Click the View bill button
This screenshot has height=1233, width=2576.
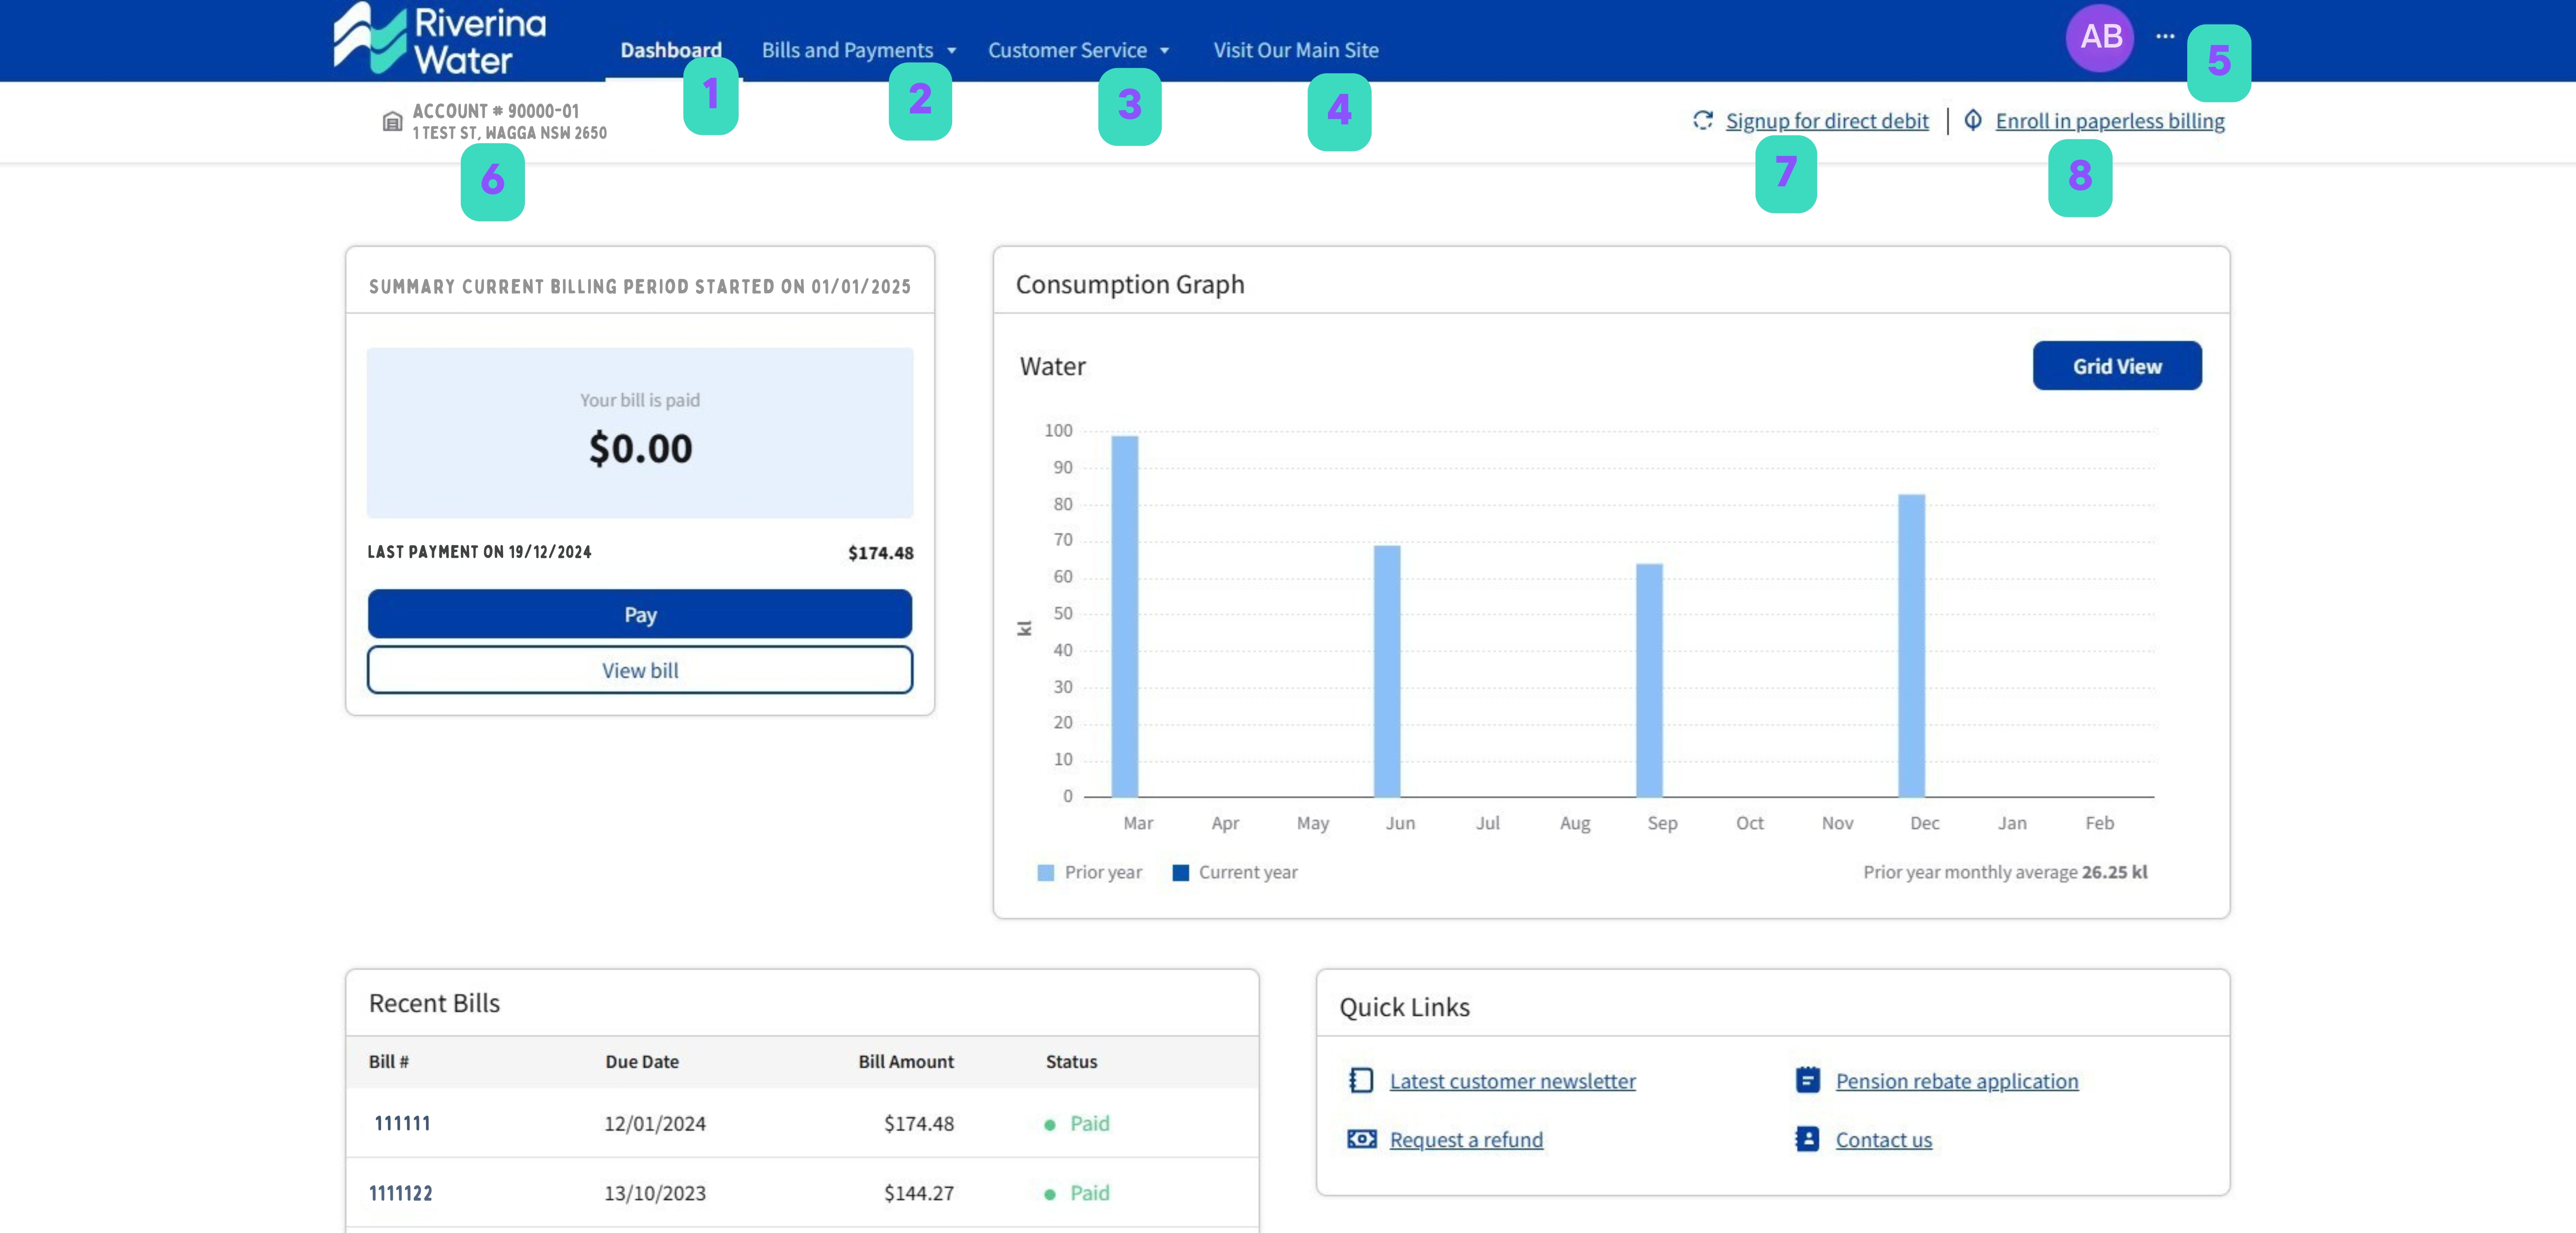pos(640,670)
